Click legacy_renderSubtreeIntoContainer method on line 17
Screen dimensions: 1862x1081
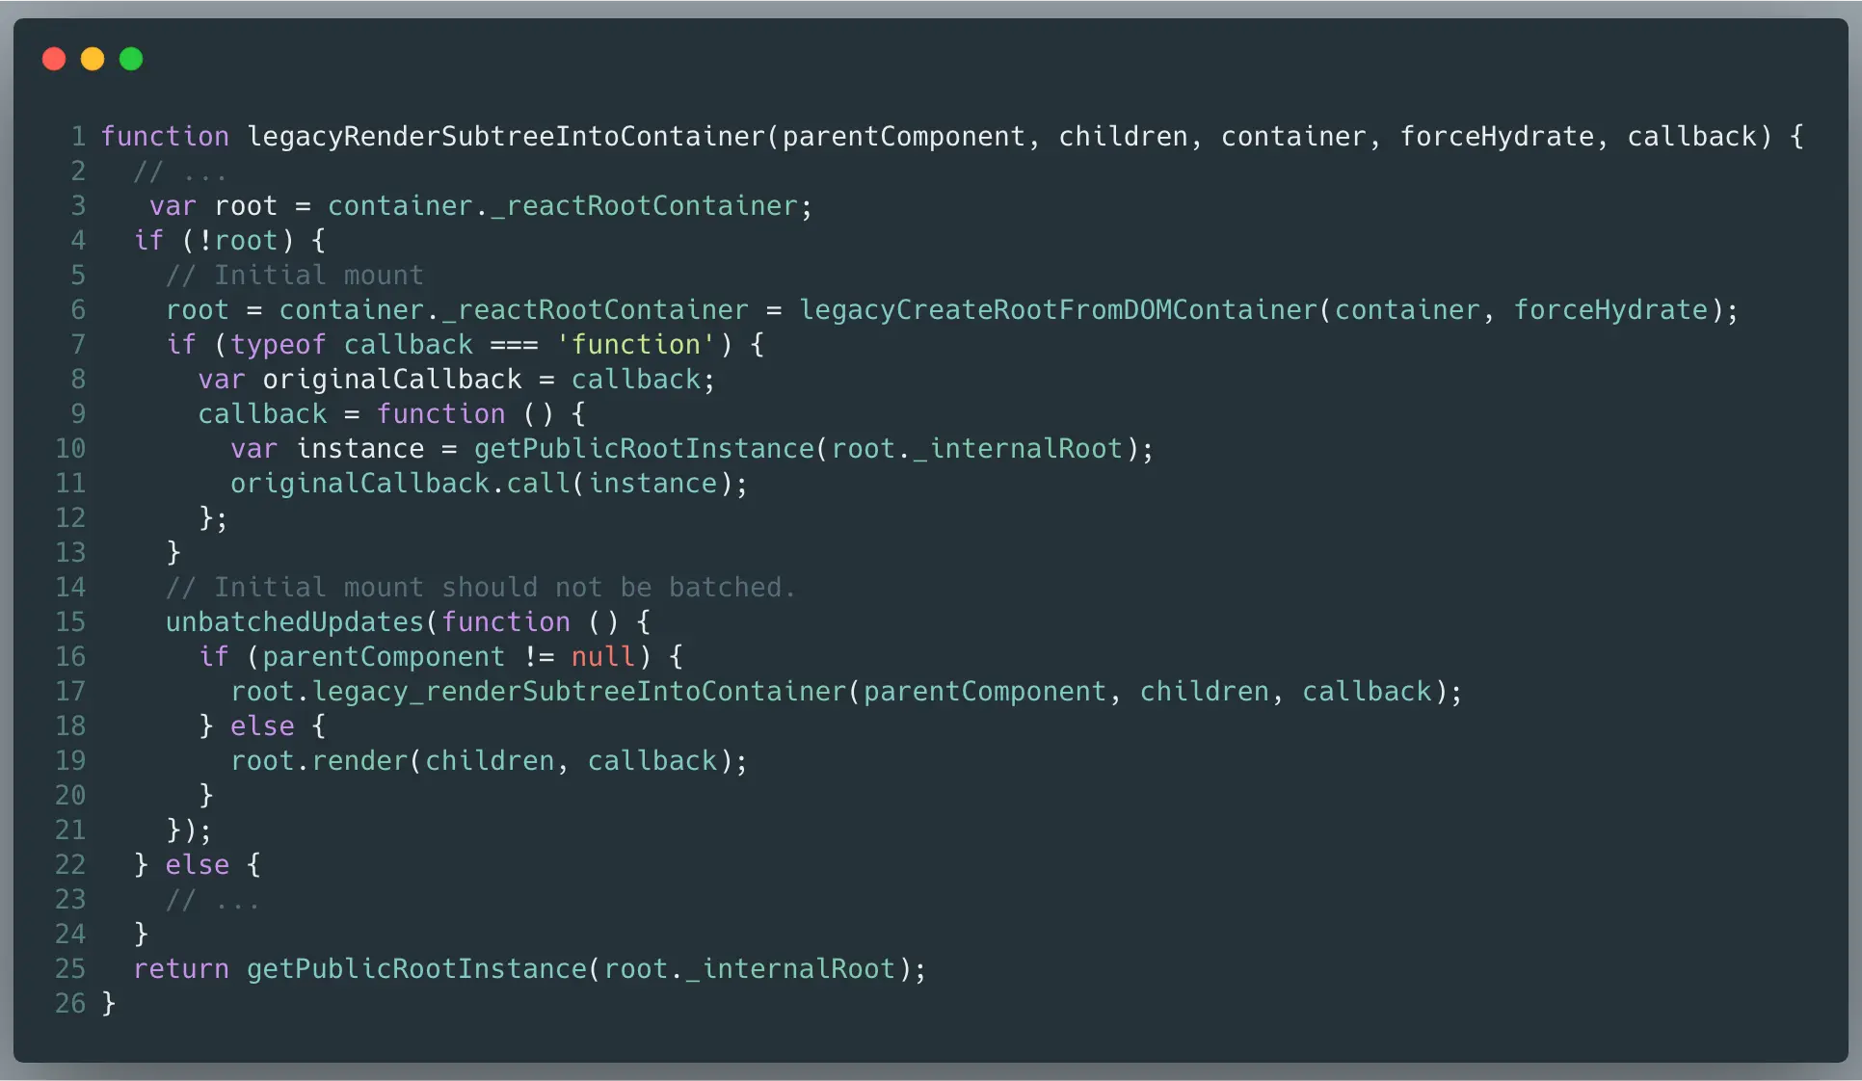(578, 692)
